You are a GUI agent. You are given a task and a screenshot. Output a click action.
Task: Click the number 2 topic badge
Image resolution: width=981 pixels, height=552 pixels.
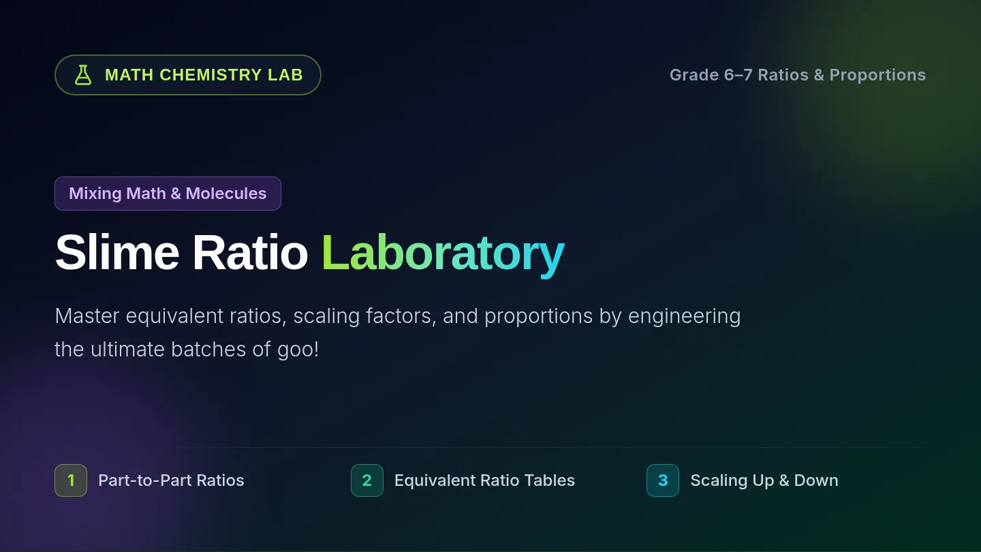pos(367,480)
